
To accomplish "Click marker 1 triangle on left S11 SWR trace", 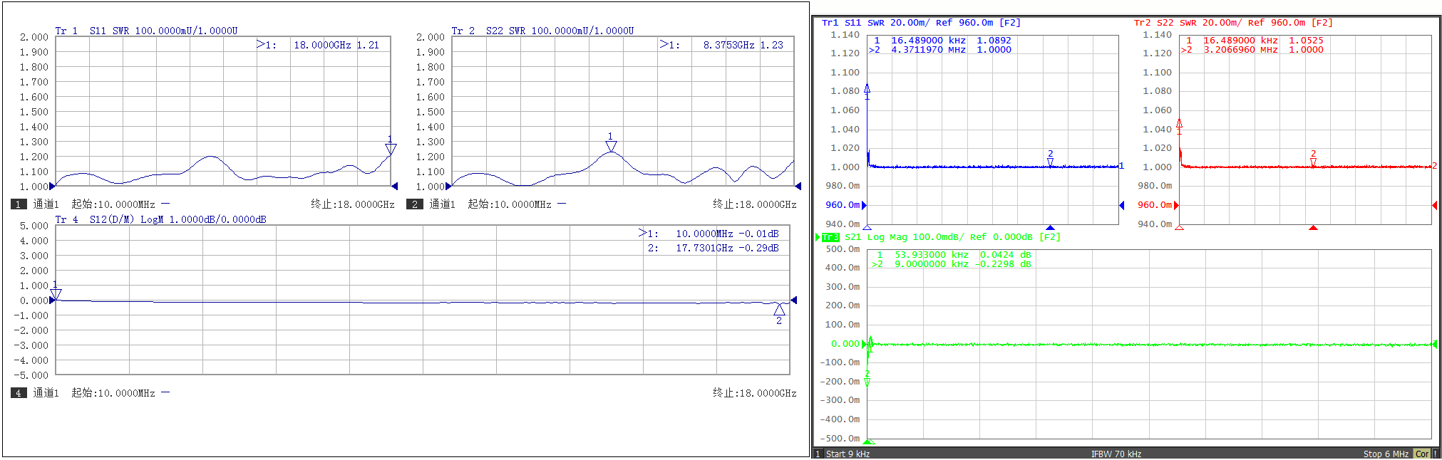I will [391, 149].
